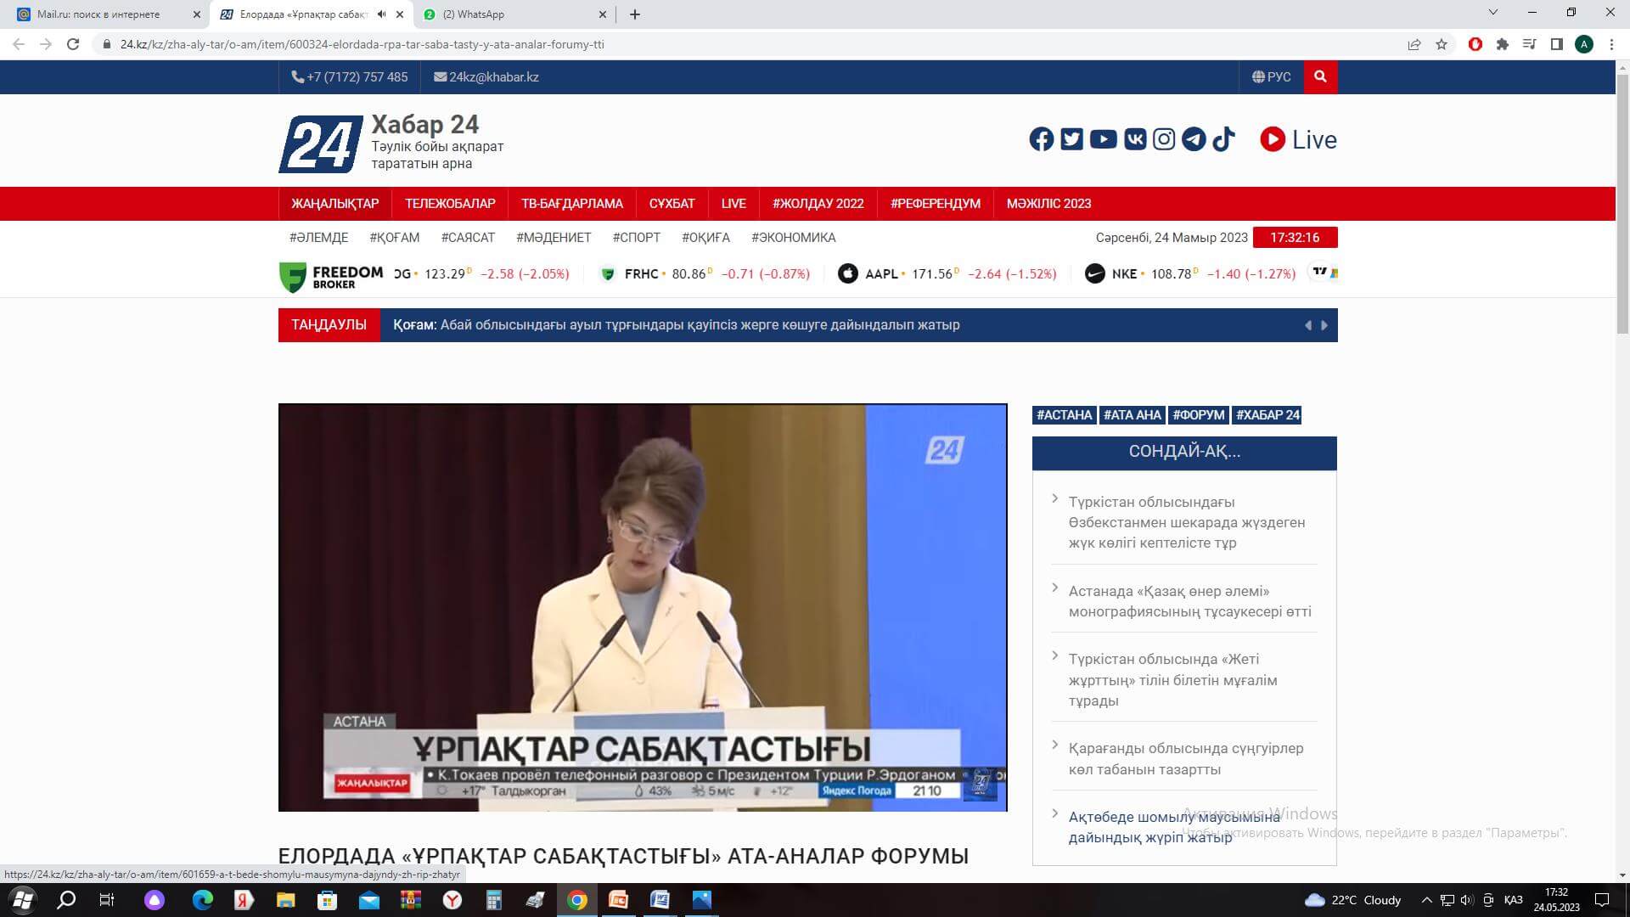This screenshot has width=1630, height=917.
Task: Click the Freedom Broker logo
Action: [331, 276]
